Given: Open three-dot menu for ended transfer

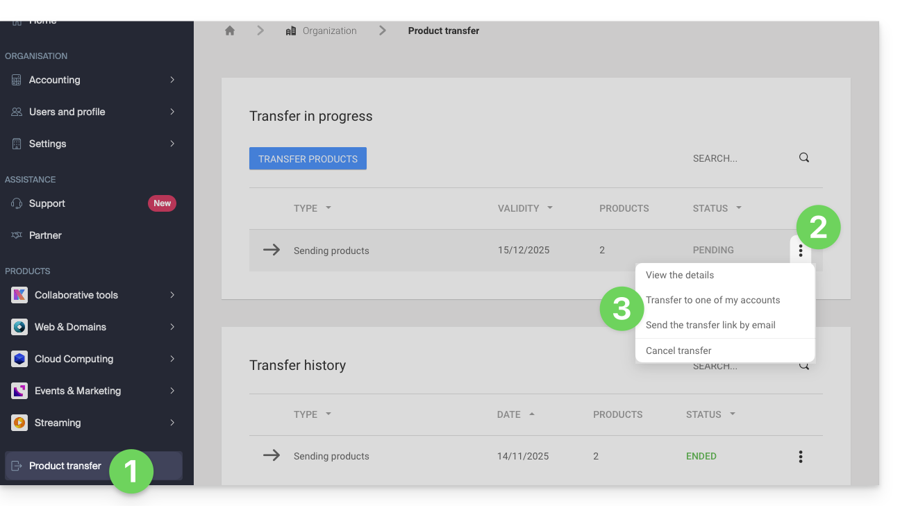Looking at the screenshot, I should click(x=801, y=456).
